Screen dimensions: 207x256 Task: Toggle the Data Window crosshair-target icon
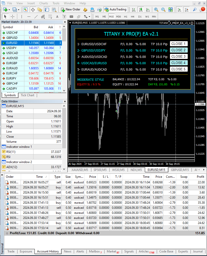[33, 10]
